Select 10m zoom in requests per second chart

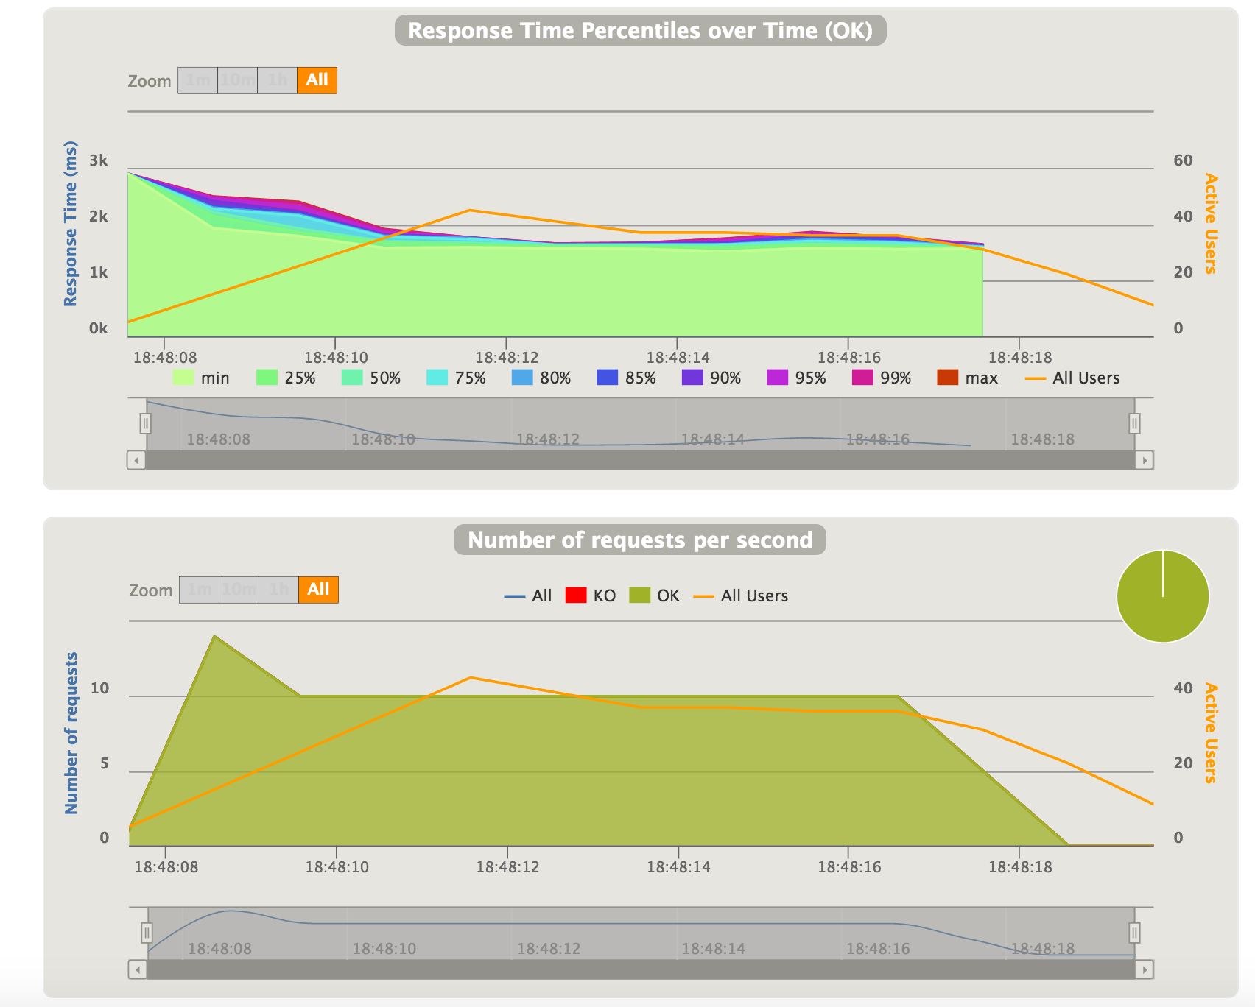(239, 590)
